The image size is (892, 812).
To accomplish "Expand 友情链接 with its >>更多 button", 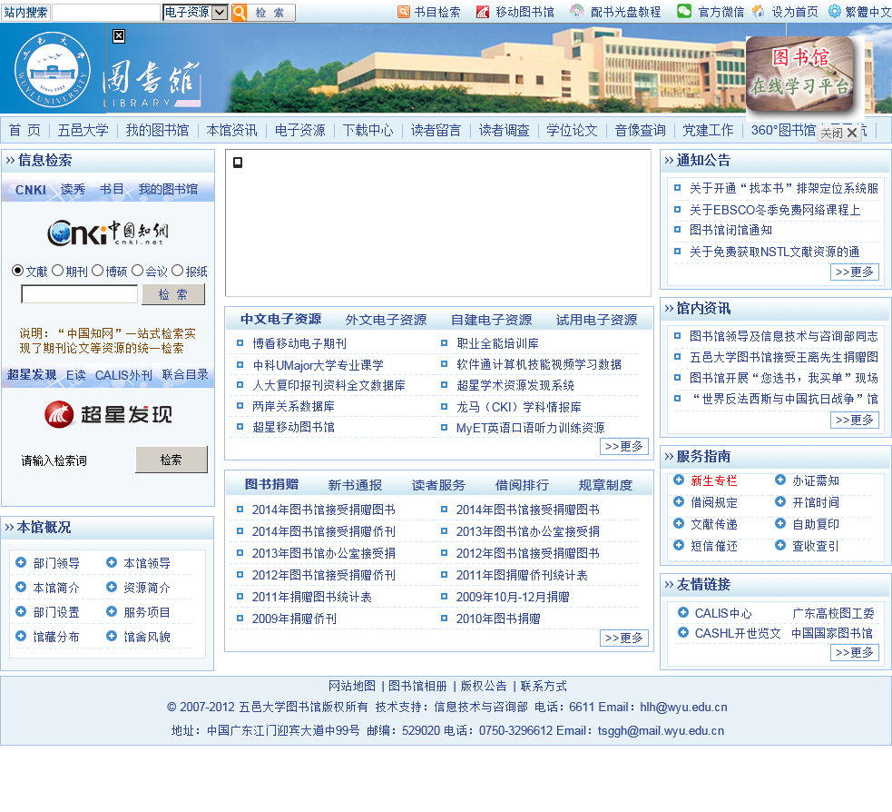I will click(x=855, y=652).
